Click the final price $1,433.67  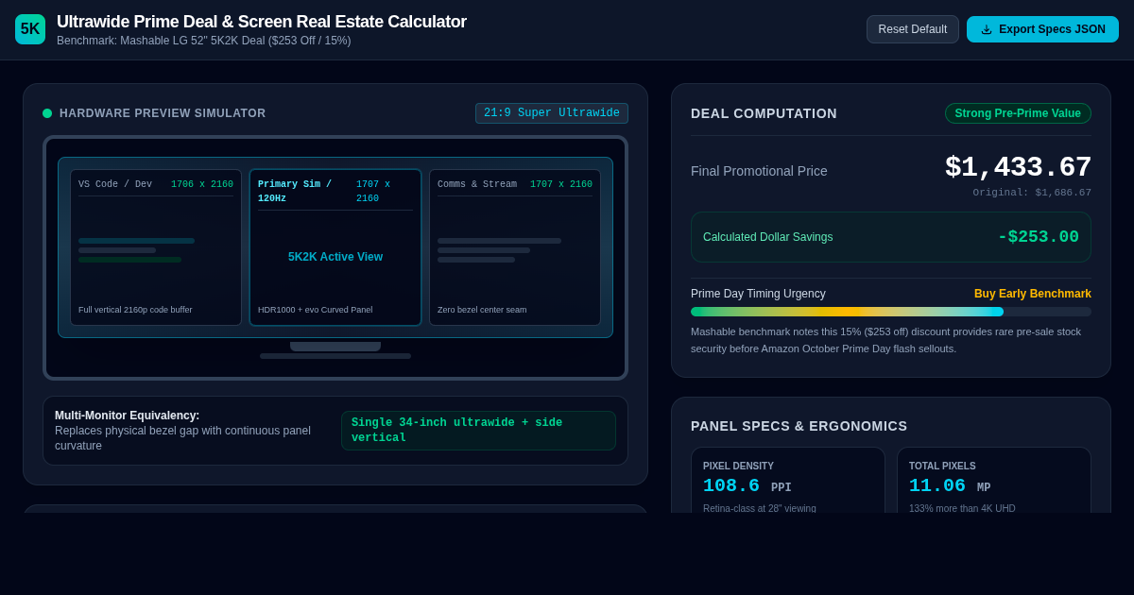point(1018,168)
